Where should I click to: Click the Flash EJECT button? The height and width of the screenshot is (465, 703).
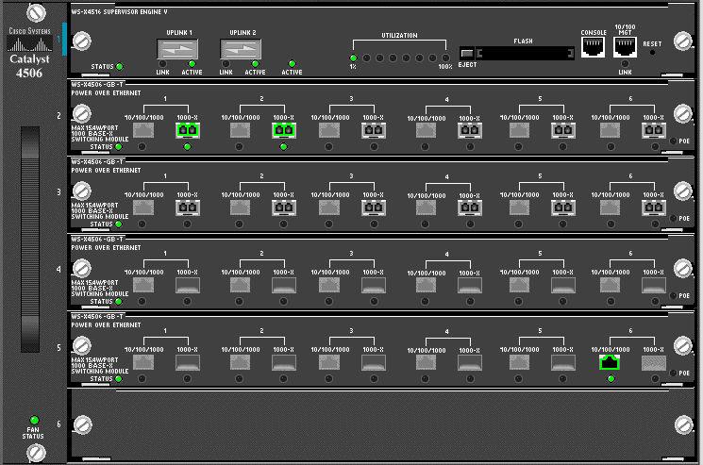click(467, 54)
